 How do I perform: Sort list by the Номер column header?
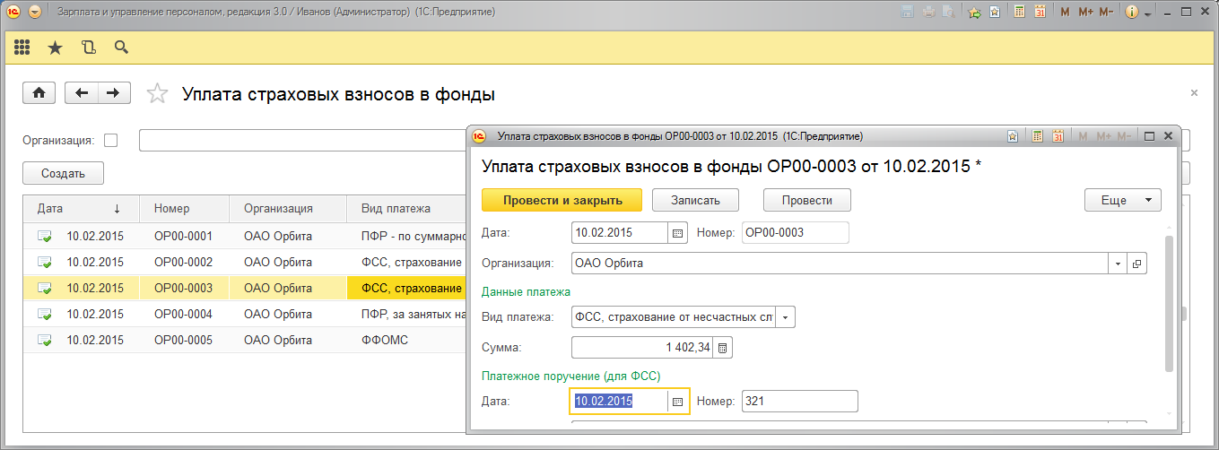185,208
